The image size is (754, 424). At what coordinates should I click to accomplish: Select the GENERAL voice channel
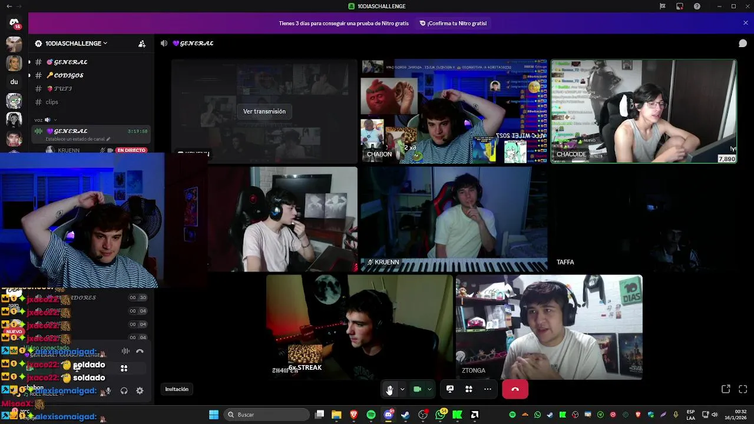click(90, 134)
